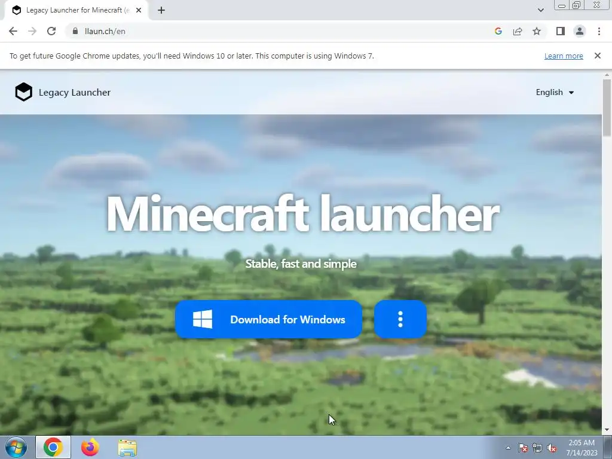Click the Stable, fast and simple subtitle

click(301, 264)
